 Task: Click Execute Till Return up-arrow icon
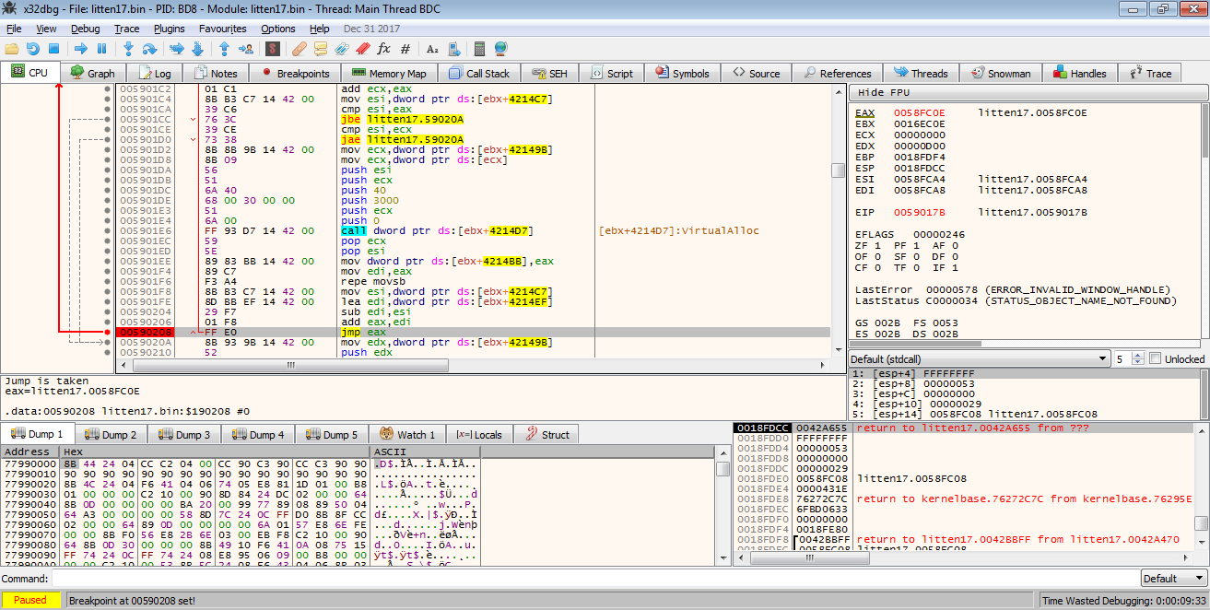click(224, 48)
